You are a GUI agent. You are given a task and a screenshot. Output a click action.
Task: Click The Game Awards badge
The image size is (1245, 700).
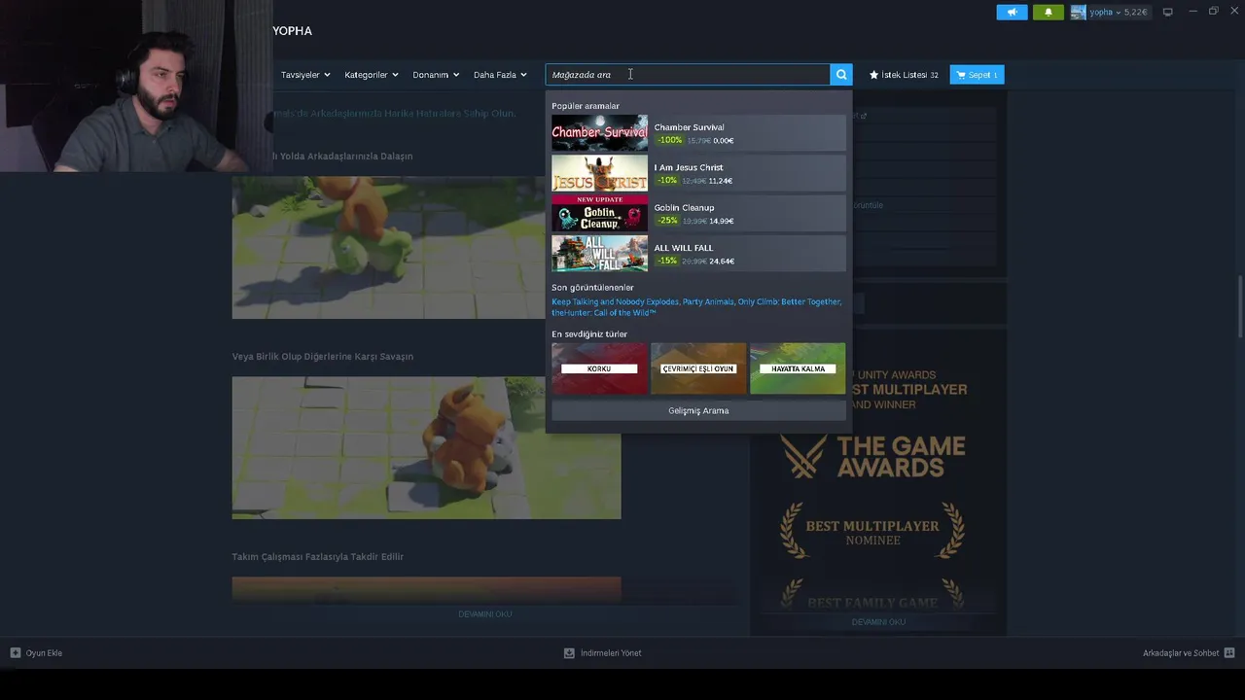pyautogui.click(x=873, y=457)
